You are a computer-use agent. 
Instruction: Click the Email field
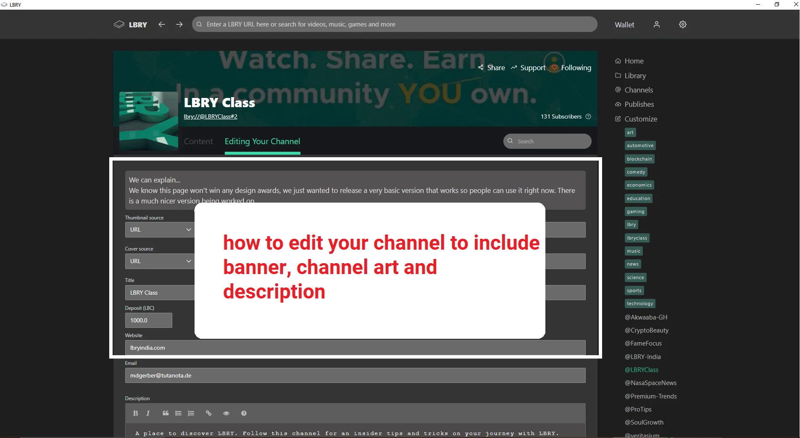click(x=355, y=375)
